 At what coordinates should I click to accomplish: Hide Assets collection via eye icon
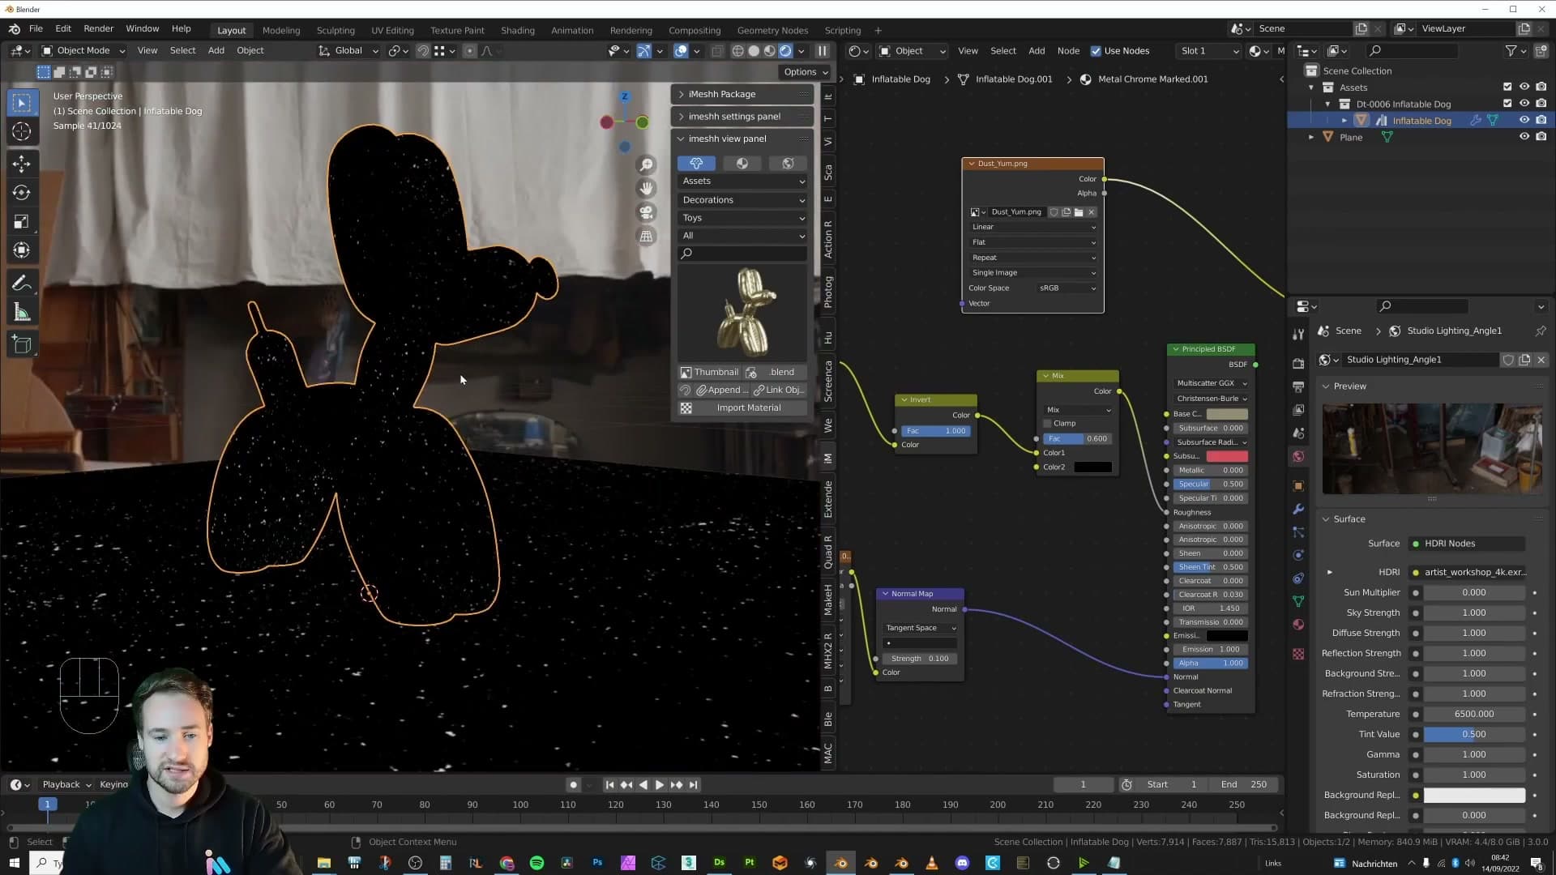[1524, 87]
